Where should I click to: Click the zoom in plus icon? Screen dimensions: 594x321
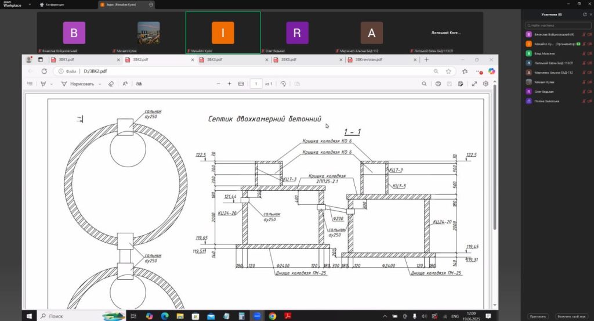click(x=230, y=84)
